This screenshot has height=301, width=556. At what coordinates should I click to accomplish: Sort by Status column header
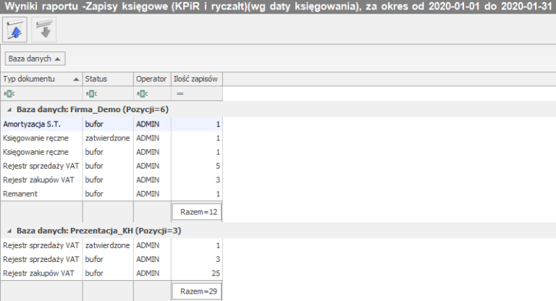[x=106, y=78]
